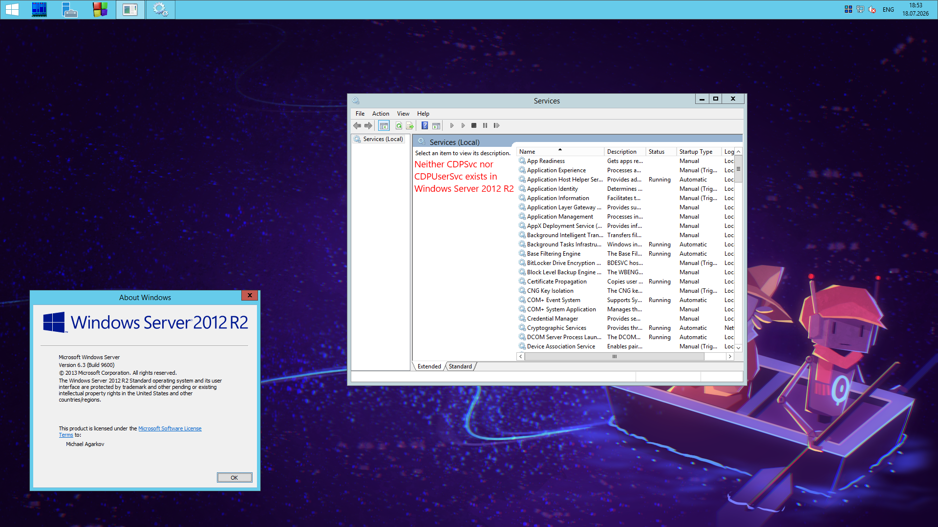The height and width of the screenshot is (527, 938).
Task: Click the network system tray icon
Action: (860, 9)
